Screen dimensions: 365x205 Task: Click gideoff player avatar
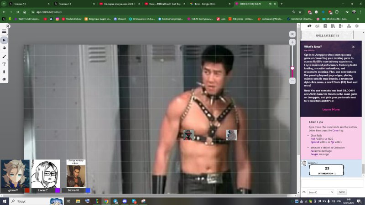click(x=15, y=174)
